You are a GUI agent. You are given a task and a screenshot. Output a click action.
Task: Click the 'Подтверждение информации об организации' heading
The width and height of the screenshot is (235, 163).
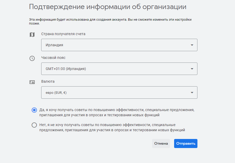(x=108, y=7)
